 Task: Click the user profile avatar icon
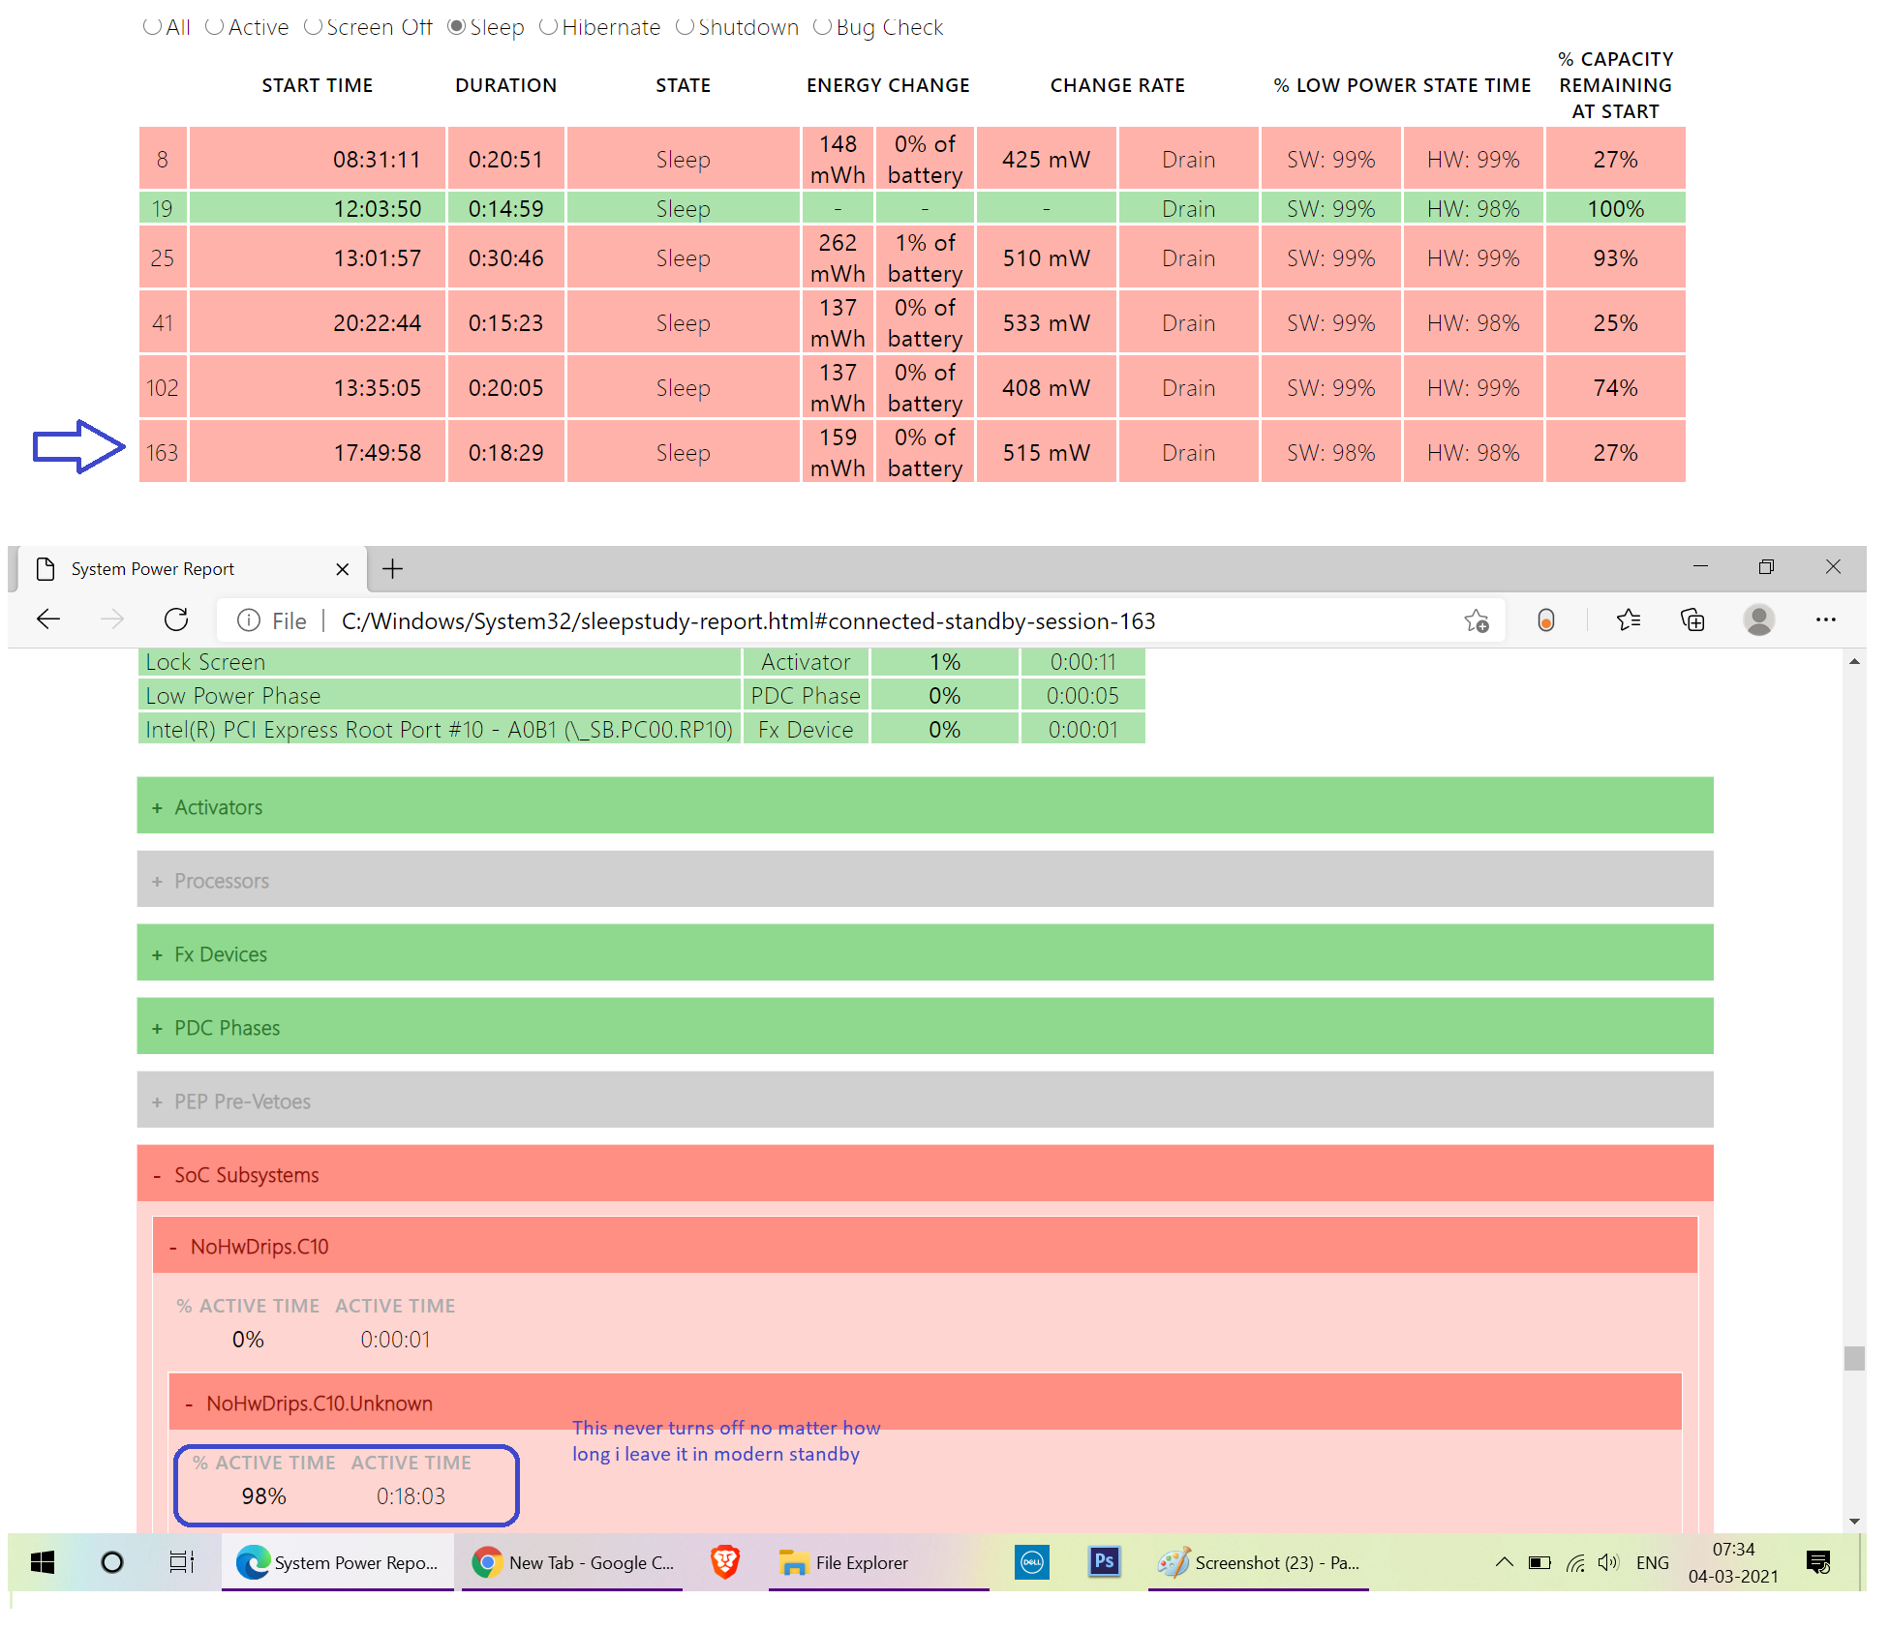[x=1758, y=619]
